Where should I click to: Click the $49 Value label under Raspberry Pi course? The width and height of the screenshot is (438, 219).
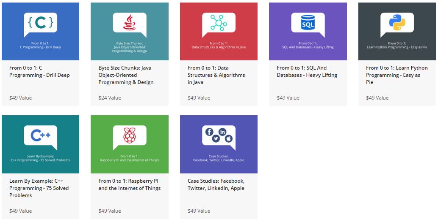pyautogui.click(x=110, y=211)
